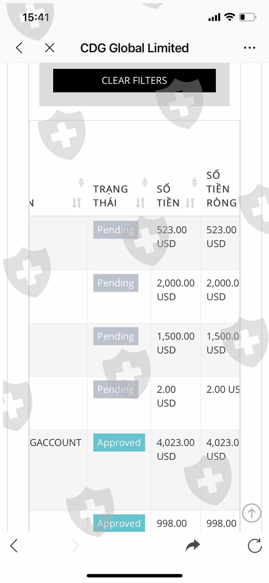Tap the share arrow in bottom bar
Viewport: 269px width, 583px height.
(193, 545)
